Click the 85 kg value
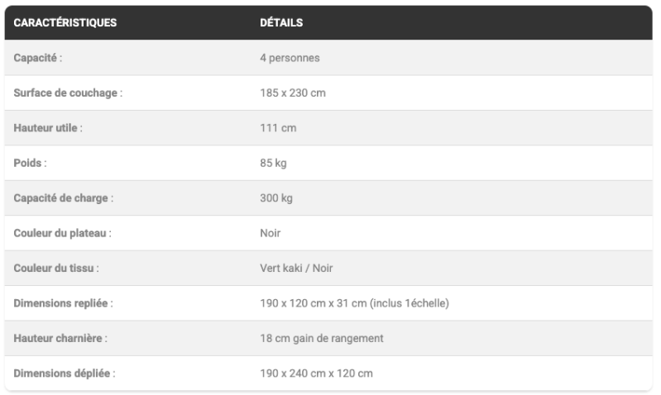This screenshot has height=395, width=661. (273, 164)
